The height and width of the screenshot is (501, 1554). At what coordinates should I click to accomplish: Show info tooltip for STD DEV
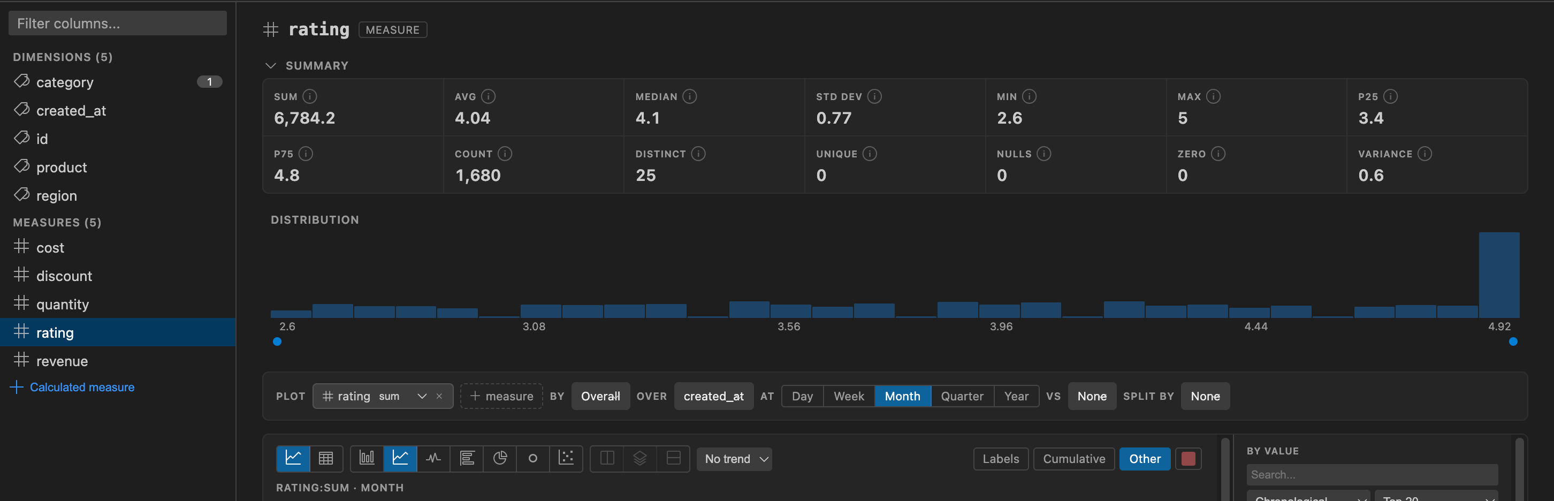(874, 96)
